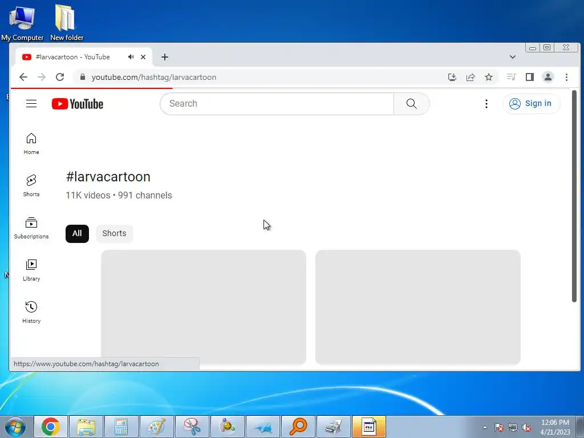The height and width of the screenshot is (438, 584).
Task: Select the All filter chip
Action: [77, 233]
